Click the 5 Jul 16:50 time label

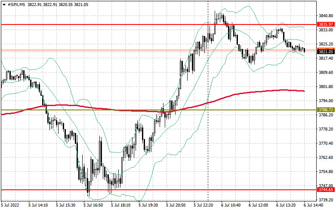click(x=93, y=205)
